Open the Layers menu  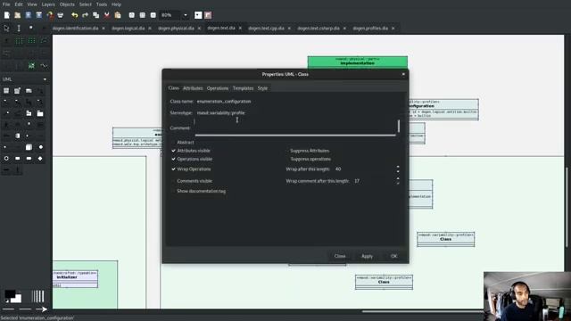coord(48,4)
